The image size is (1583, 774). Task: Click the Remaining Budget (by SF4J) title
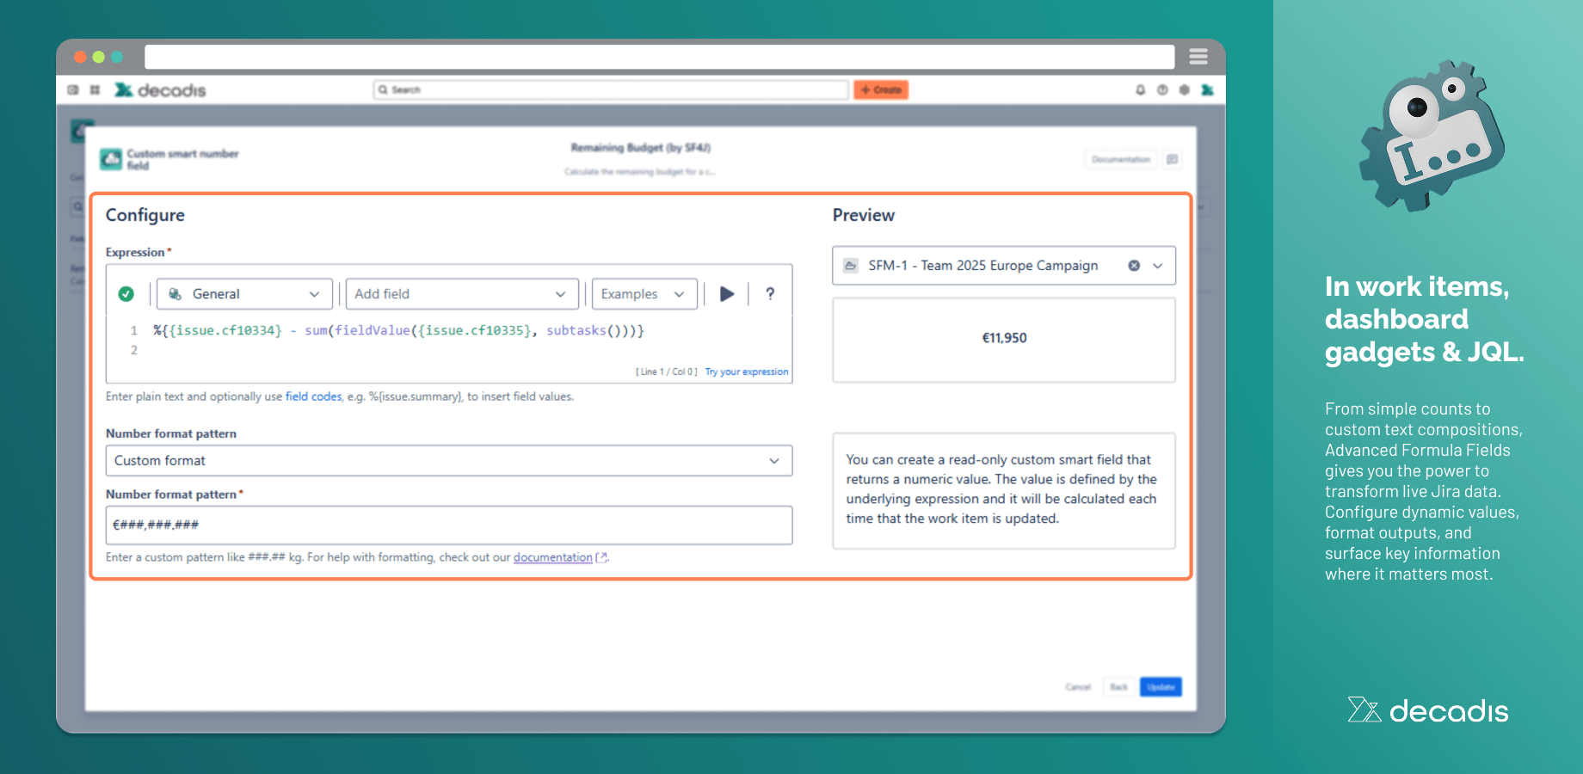641,148
